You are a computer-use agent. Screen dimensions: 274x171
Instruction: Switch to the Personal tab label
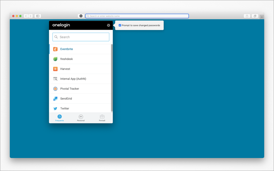pos(81,121)
